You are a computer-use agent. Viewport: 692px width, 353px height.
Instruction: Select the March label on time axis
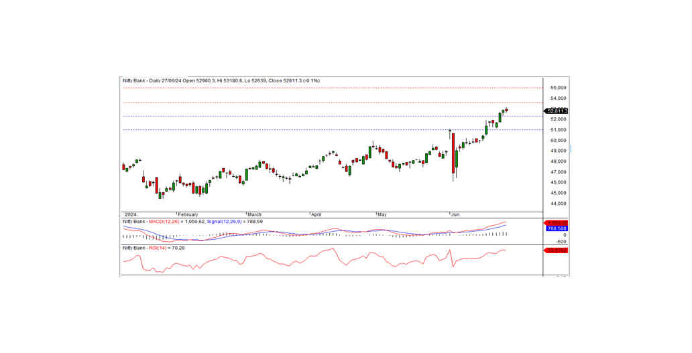point(255,214)
